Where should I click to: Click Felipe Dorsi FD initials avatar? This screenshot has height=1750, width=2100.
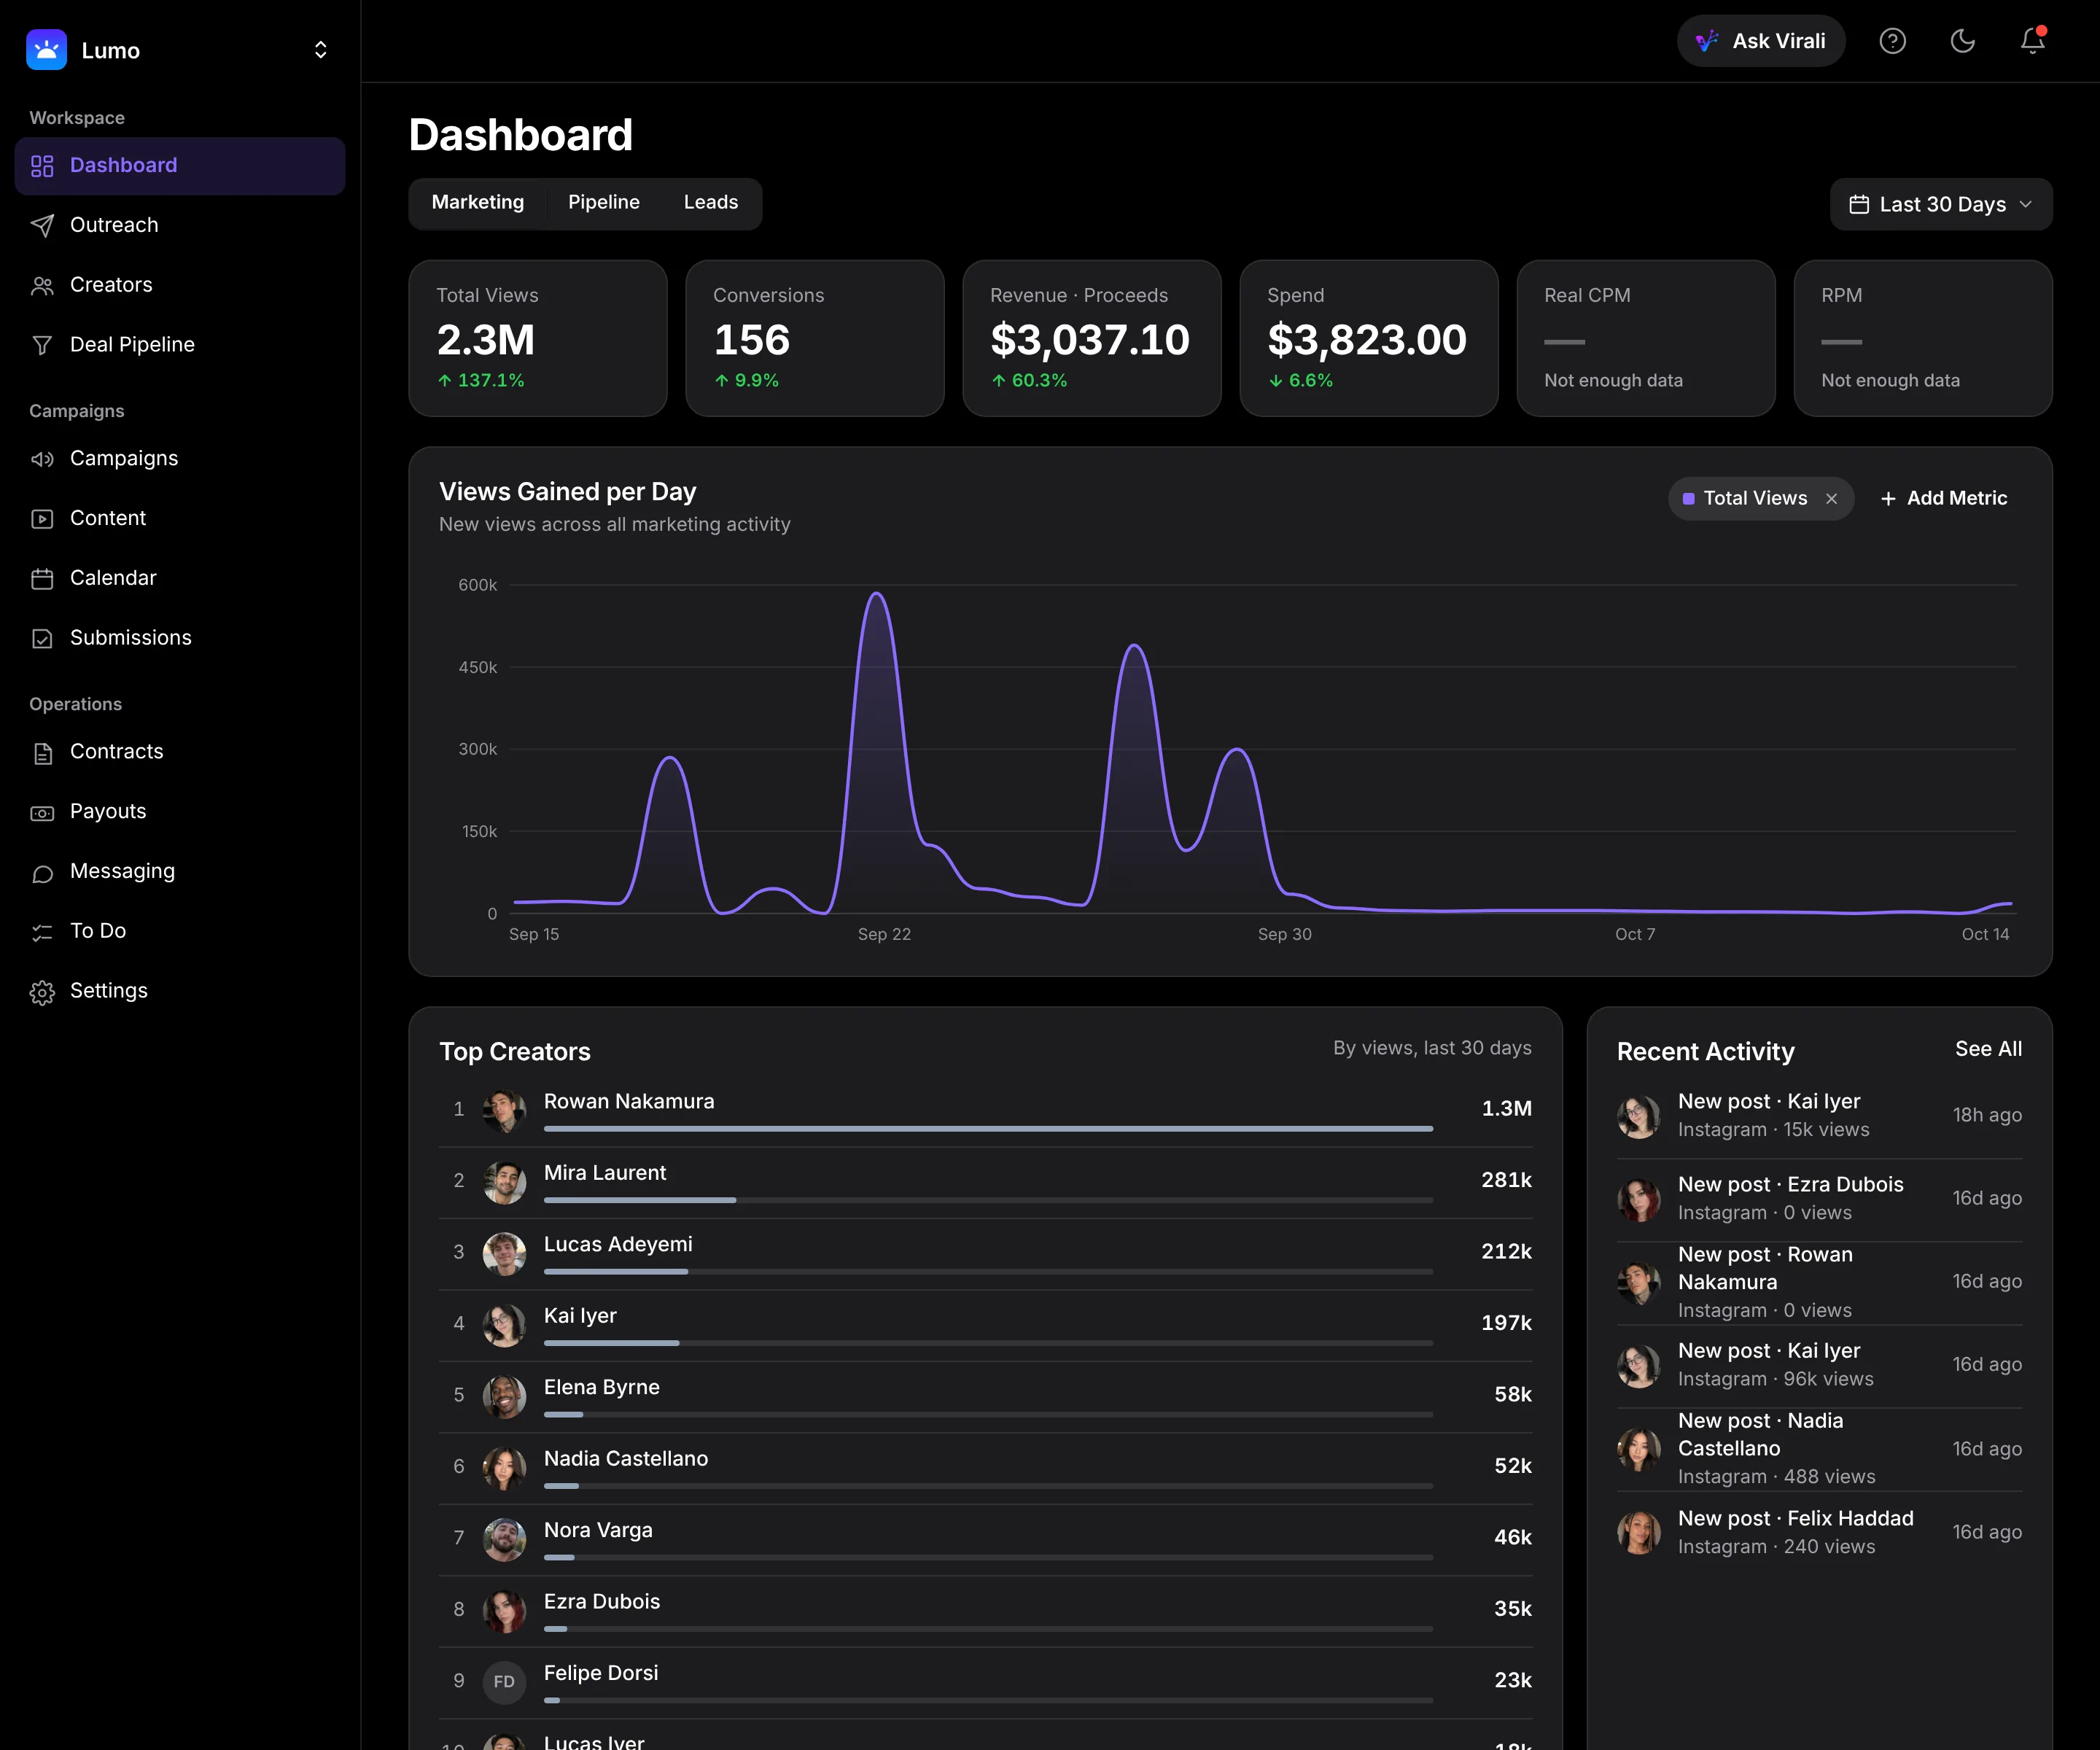[504, 1682]
